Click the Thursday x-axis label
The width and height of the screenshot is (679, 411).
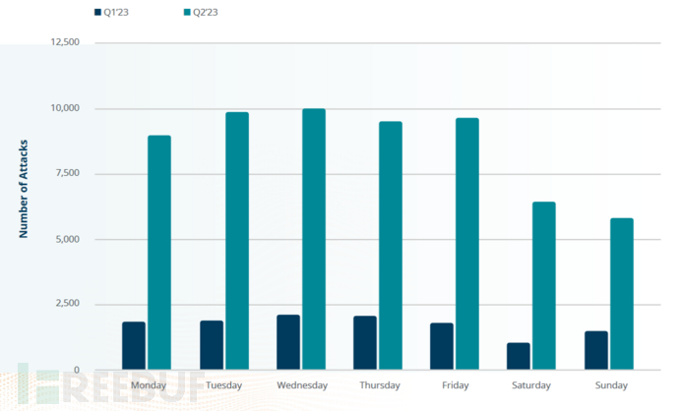point(379,385)
